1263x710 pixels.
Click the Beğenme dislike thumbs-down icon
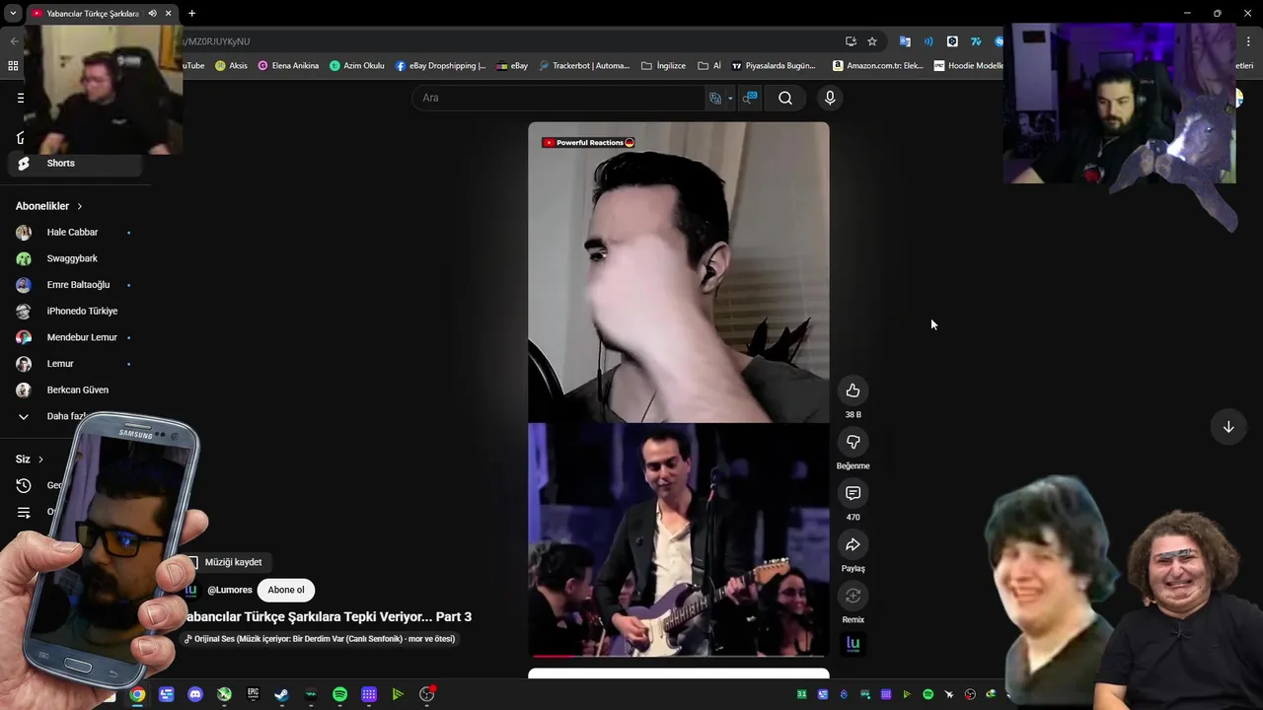click(x=853, y=442)
